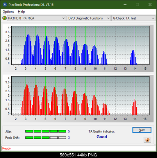Minimize the PlexTools Professional window

125,5
